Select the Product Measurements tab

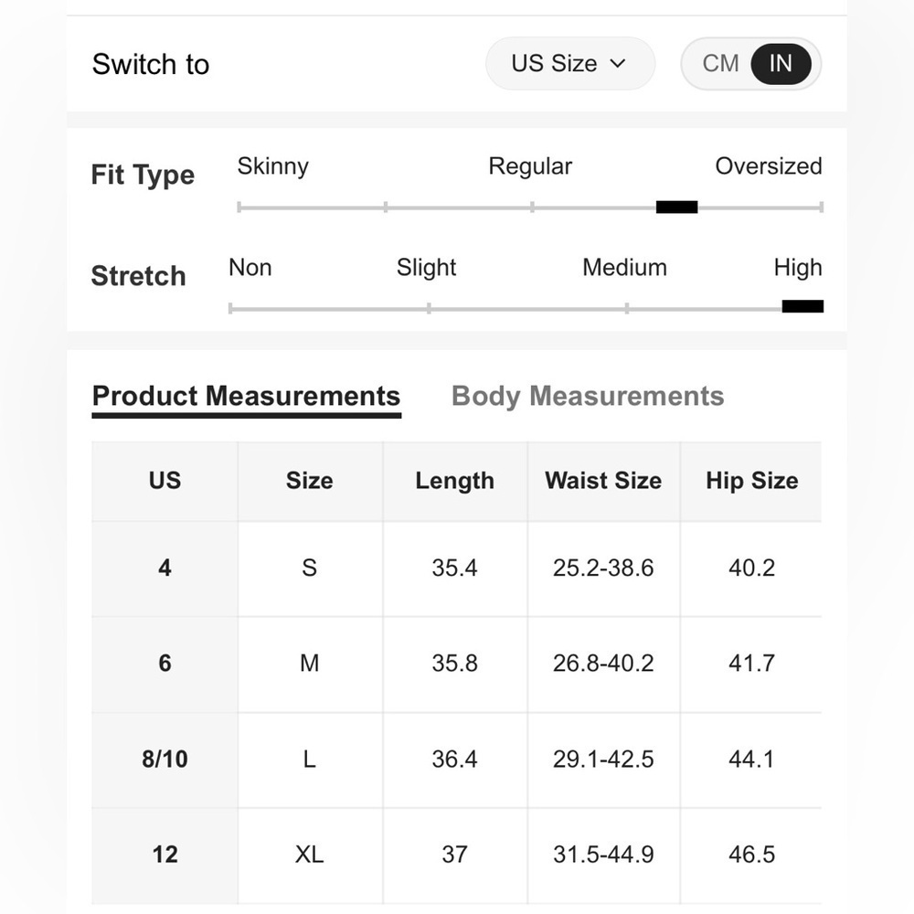(x=246, y=398)
